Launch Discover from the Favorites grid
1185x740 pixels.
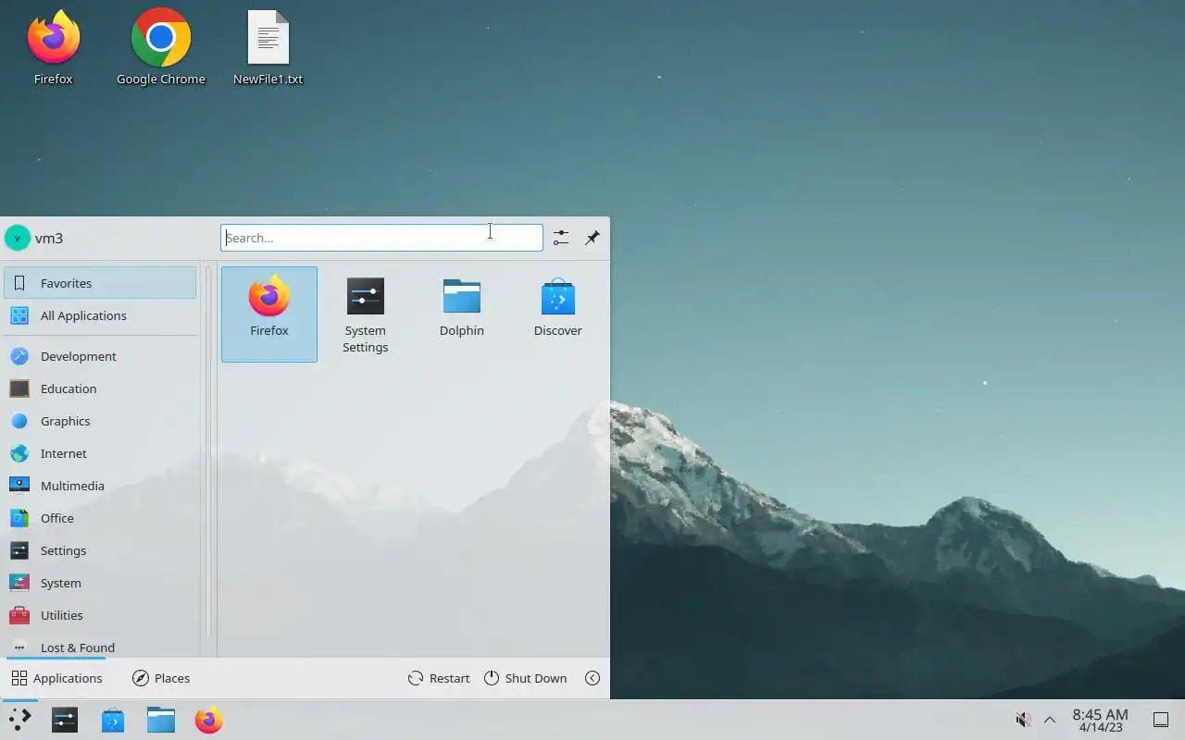(x=558, y=314)
